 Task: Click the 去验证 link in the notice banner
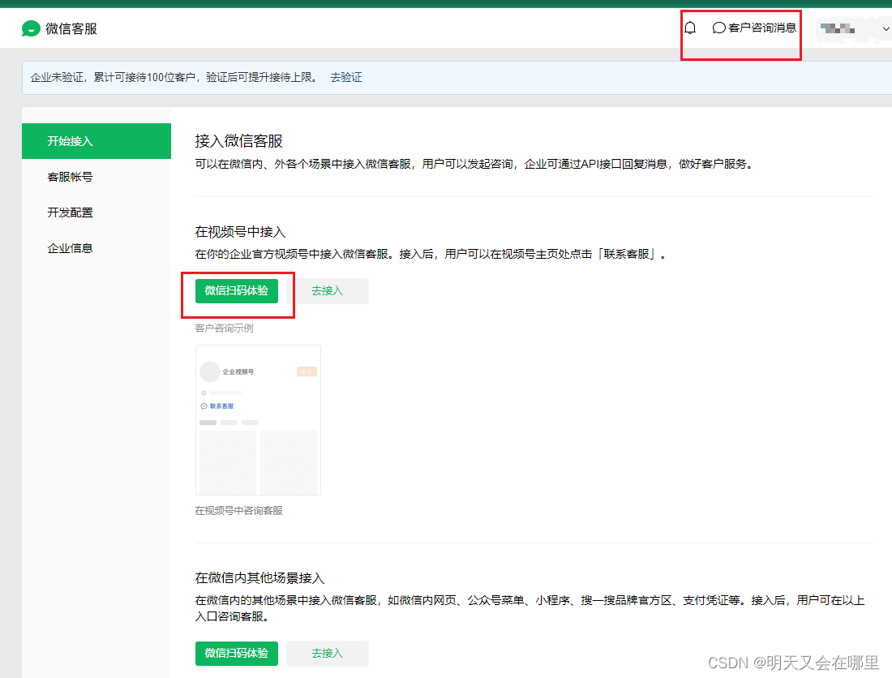[x=346, y=77]
